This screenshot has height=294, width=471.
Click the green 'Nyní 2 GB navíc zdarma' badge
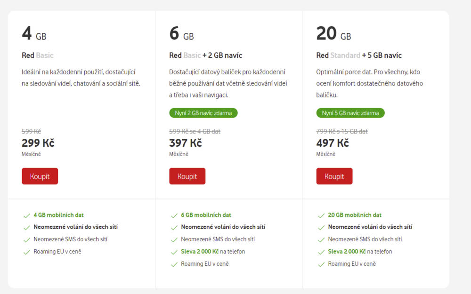(x=203, y=113)
